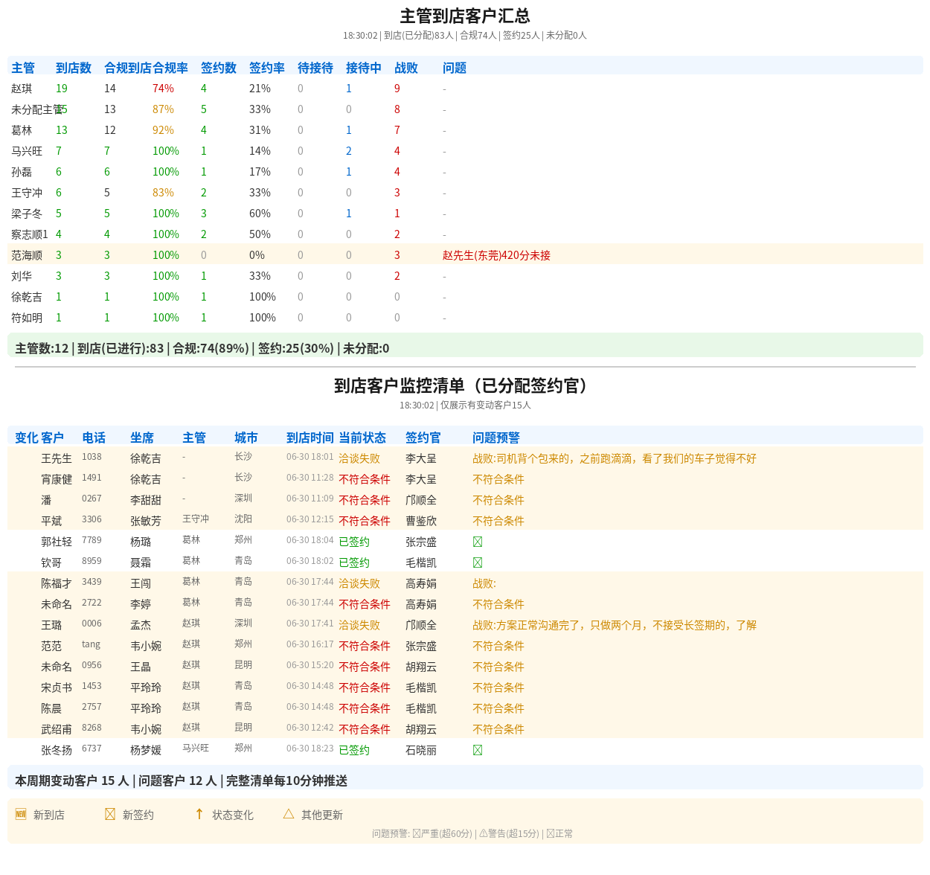
Task: Click the 新到店 legend icon
Action: click(21, 814)
